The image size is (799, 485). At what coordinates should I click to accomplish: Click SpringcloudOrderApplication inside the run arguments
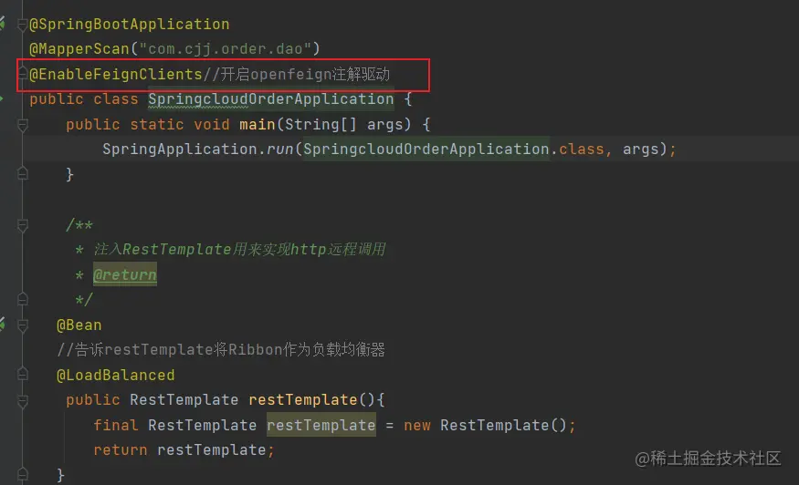coord(426,150)
